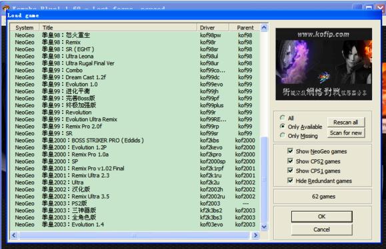Screen dimensions: 386x249
Task: Toggle 'Show NeoGeo games' checkbox
Action: tap(290, 151)
